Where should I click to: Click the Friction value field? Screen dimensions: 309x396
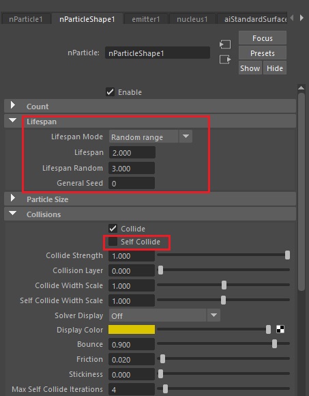click(x=132, y=359)
